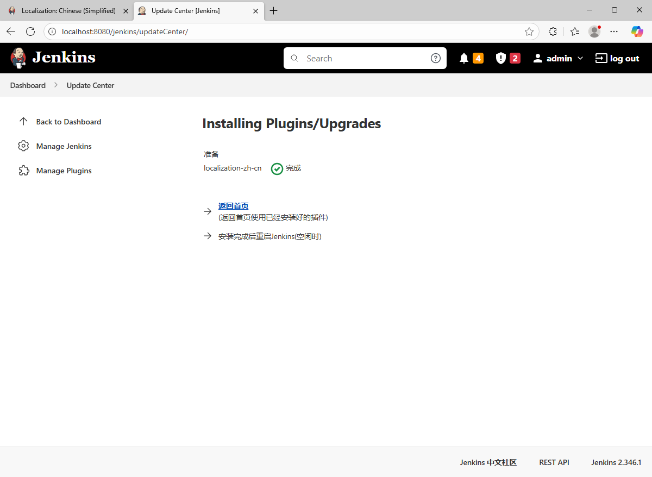Click the Jenkins wordmark in the header

coord(64,58)
